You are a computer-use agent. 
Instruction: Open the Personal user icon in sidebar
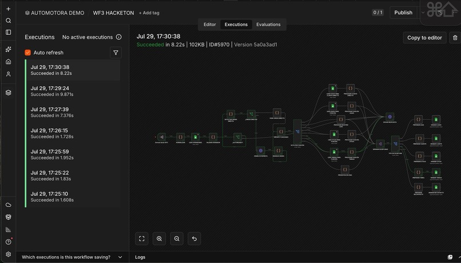pos(8,74)
